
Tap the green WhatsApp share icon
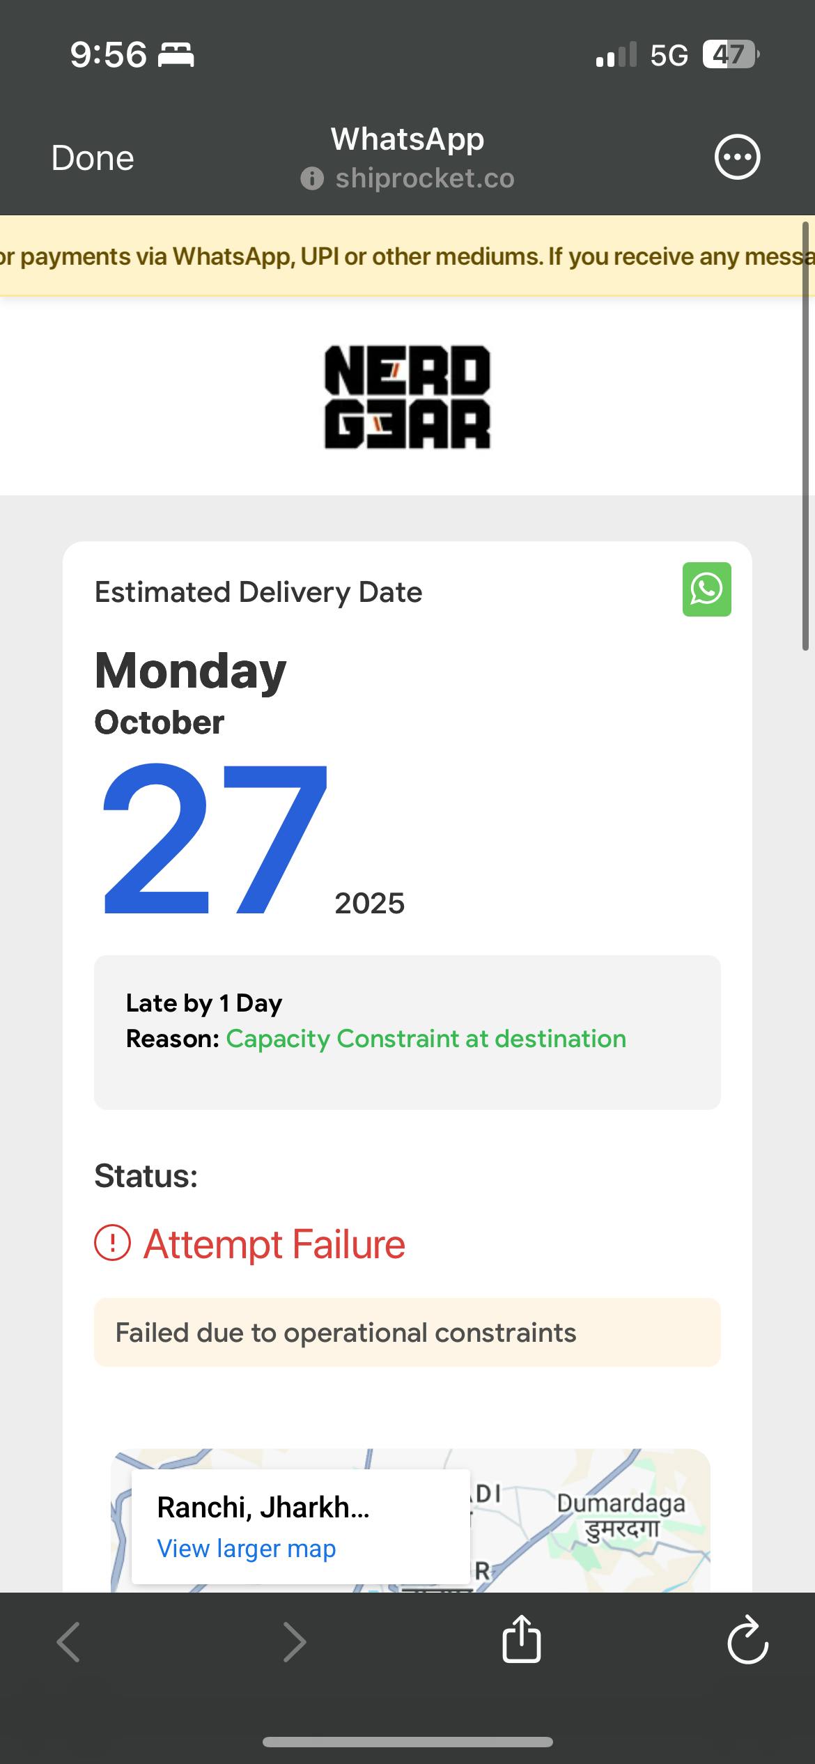(706, 589)
